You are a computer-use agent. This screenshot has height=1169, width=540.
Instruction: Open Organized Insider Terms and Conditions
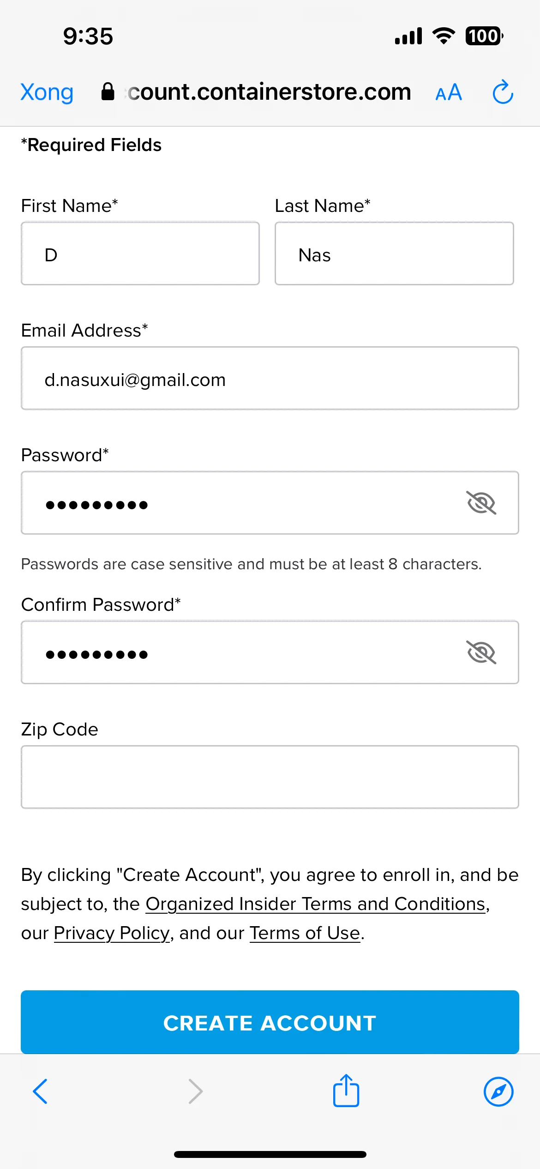[316, 904]
